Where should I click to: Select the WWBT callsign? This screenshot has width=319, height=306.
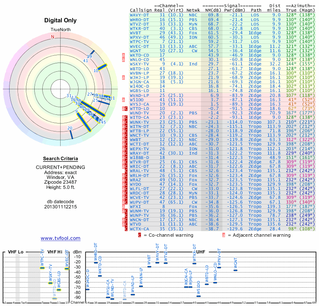pos(136,140)
